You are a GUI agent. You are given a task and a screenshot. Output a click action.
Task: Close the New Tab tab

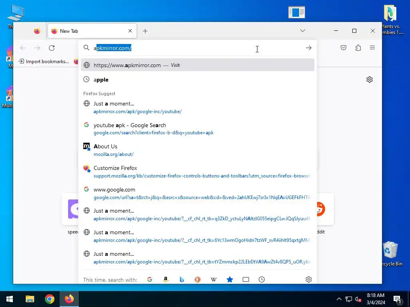(130, 31)
